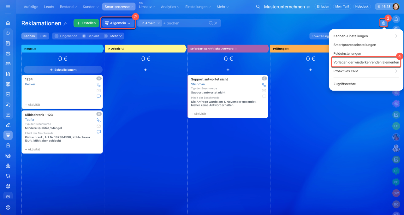This screenshot has height=215, width=404.
Task: Pin the Reklamationen page with the pin icon
Action: pos(65,24)
